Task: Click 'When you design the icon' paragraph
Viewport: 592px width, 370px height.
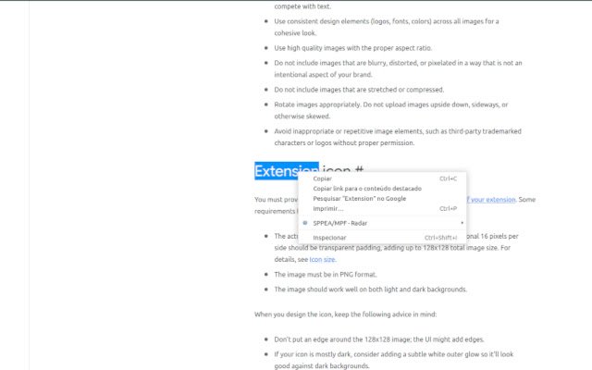Action: 345,314
